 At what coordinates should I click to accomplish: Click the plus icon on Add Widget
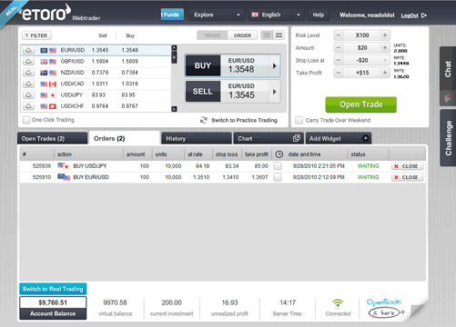(x=366, y=138)
